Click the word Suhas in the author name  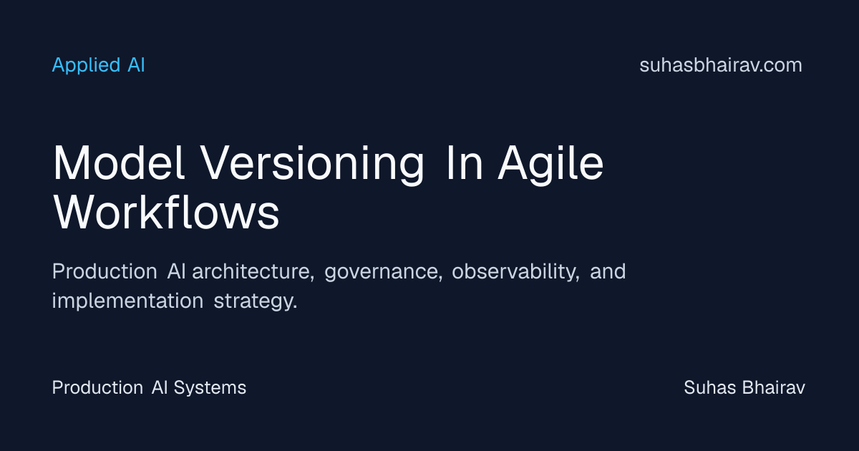point(709,387)
